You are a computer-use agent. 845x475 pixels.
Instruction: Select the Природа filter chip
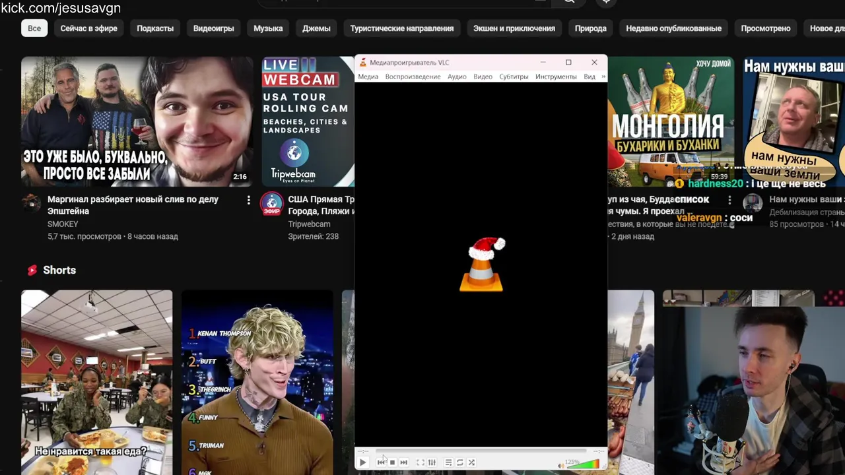(x=591, y=28)
